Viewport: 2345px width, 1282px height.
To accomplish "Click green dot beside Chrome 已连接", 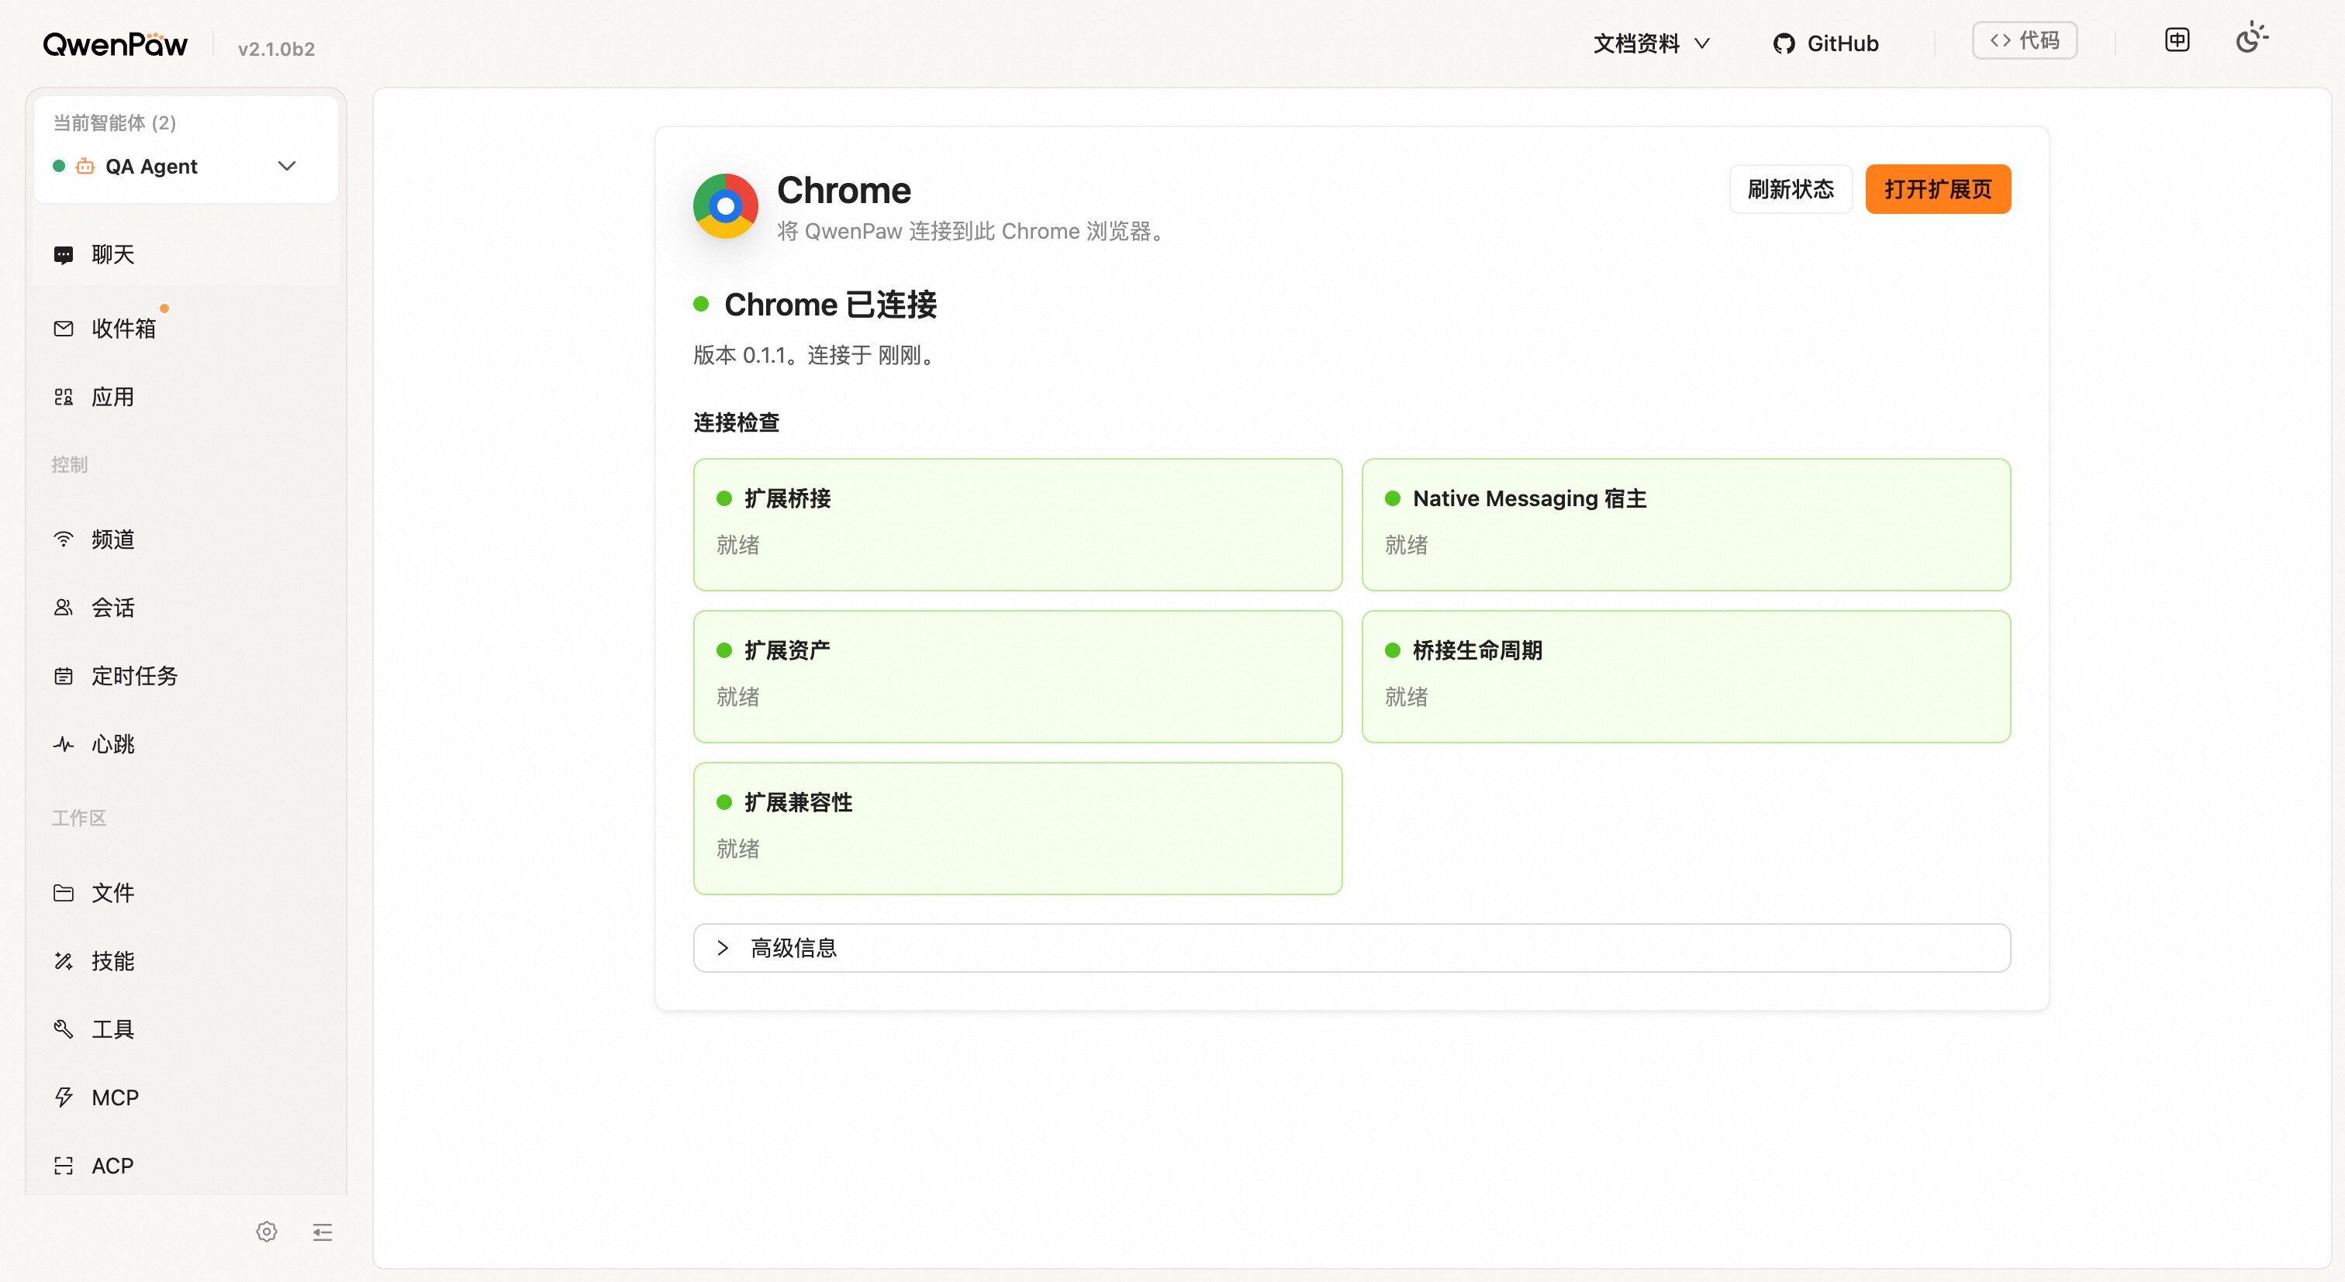I will 701,304.
